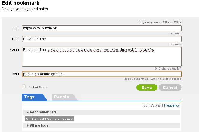Viewport: 201px width, 132px height.
Task: Sort tags by Alpha
Action: point(156,105)
